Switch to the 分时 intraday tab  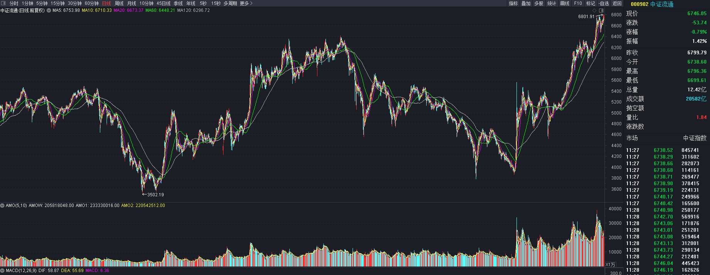pos(14,3)
